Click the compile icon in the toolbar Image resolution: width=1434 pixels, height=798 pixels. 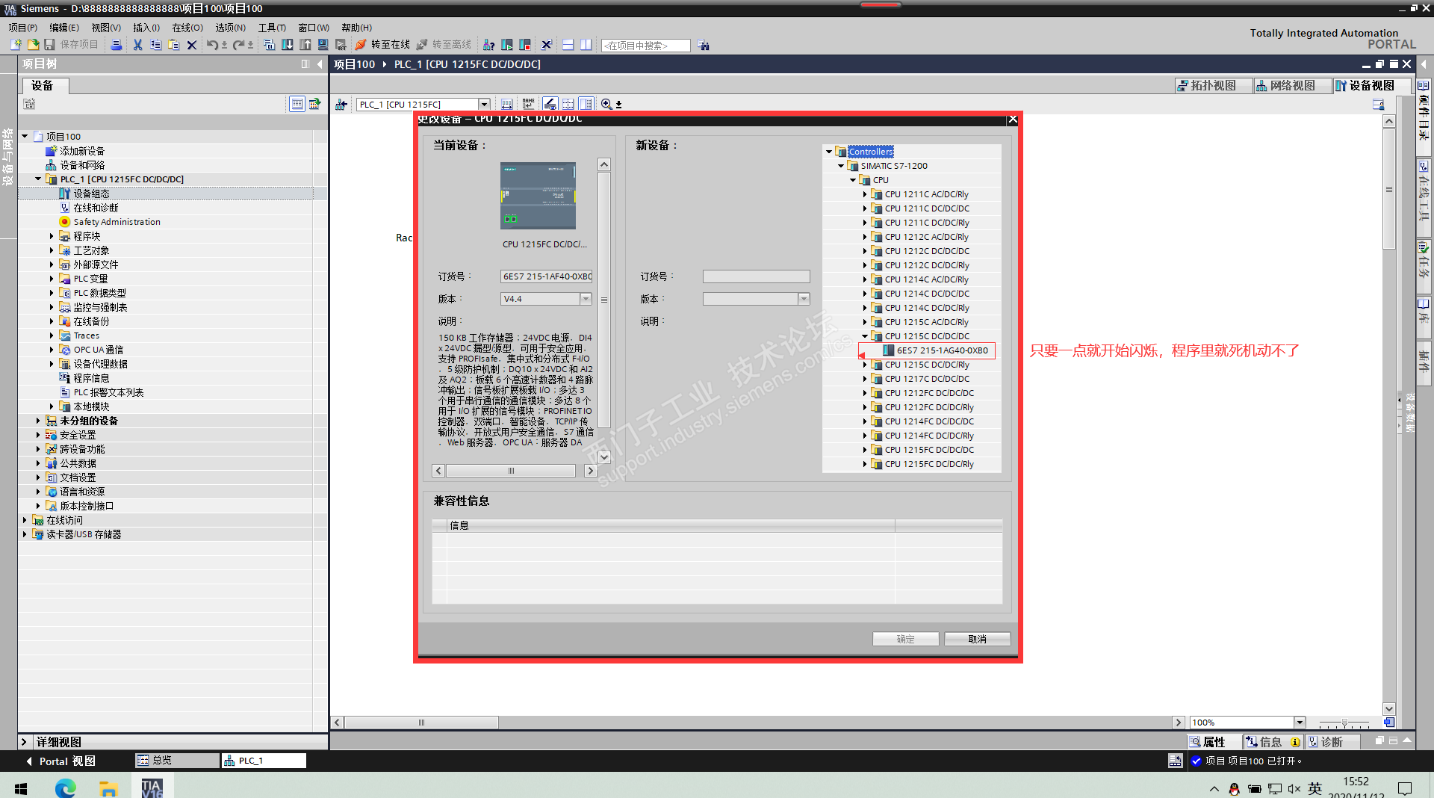coord(270,45)
